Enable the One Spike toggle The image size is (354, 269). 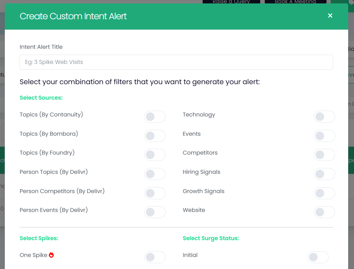pyautogui.click(x=155, y=257)
